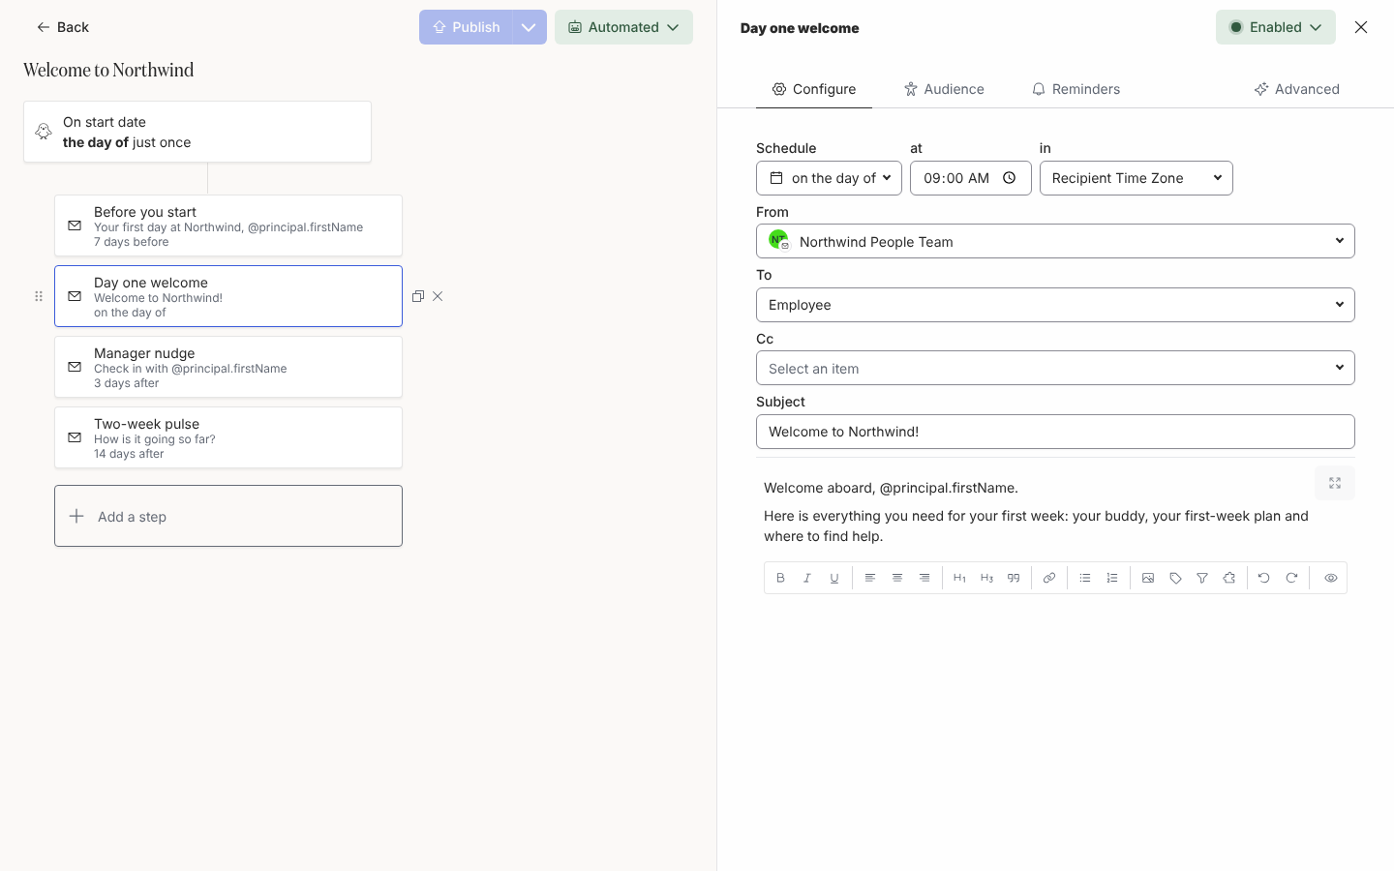Open the Enabled status dropdown
The image size is (1394, 871).
[x=1276, y=27]
